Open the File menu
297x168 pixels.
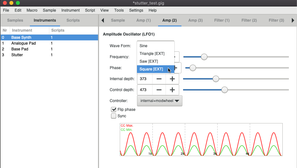(6, 10)
